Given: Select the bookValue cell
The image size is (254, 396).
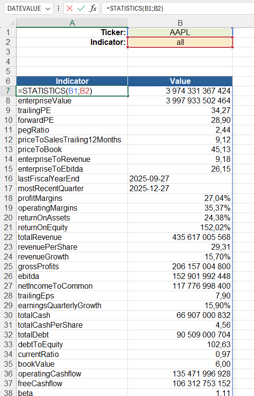Looking at the screenshot, I should pyautogui.click(x=72, y=364).
